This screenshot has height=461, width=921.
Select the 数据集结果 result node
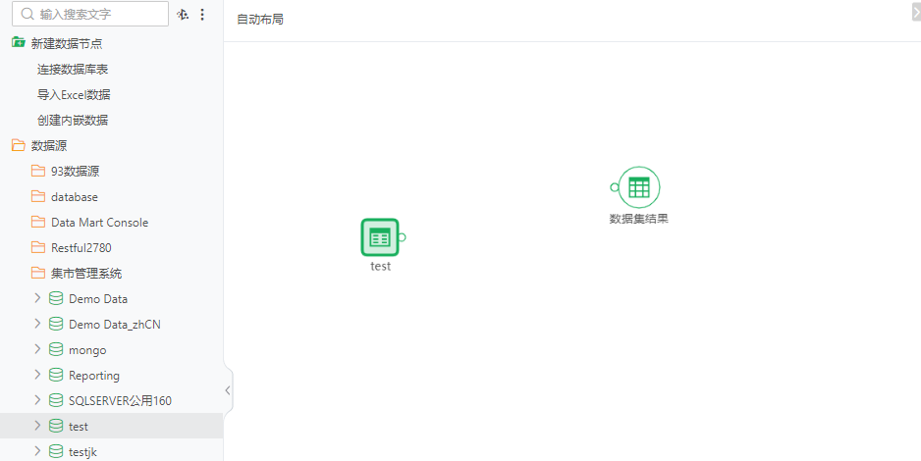pyautogui.click(x=639, y=186)
